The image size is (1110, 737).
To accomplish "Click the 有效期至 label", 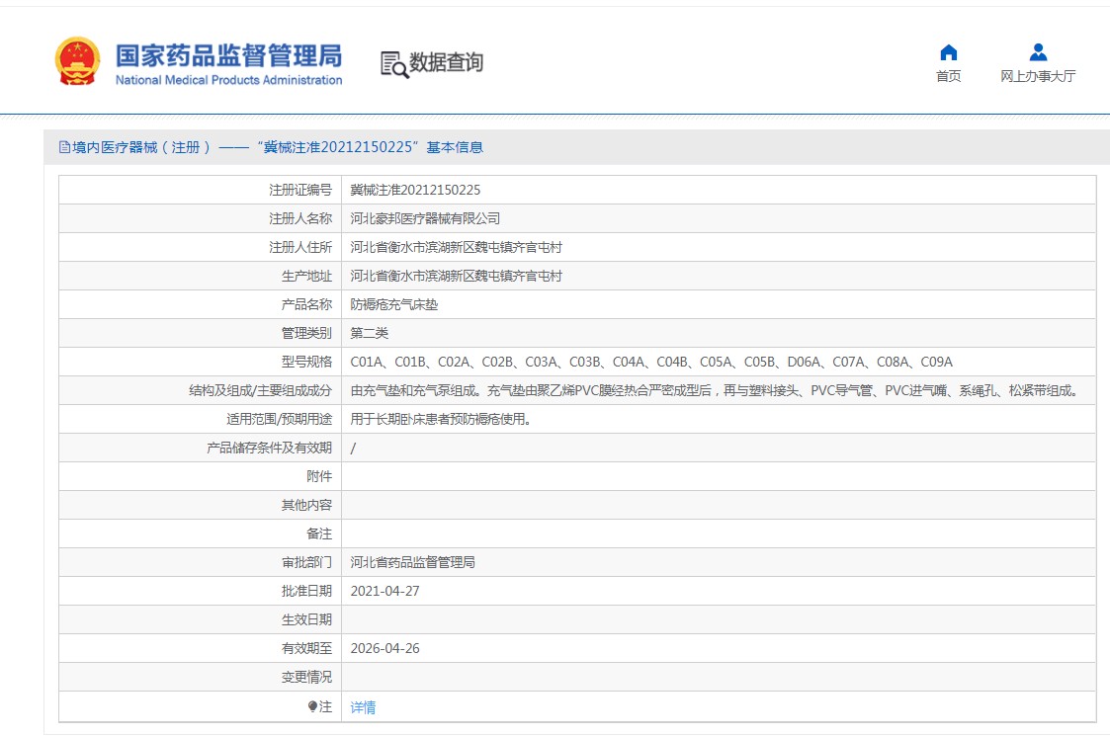I will (306, 649).
